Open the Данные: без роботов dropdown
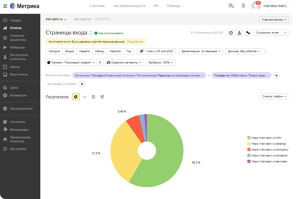 pos(244,51)
